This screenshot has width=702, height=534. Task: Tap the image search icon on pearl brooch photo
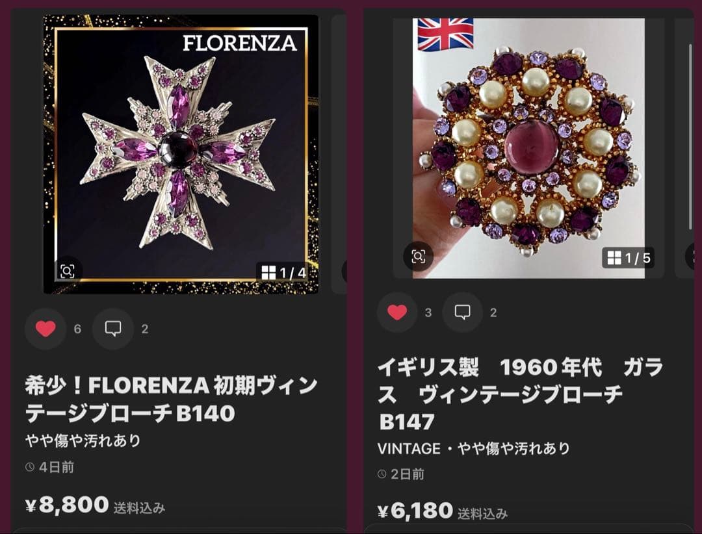[x=418, y=257]
